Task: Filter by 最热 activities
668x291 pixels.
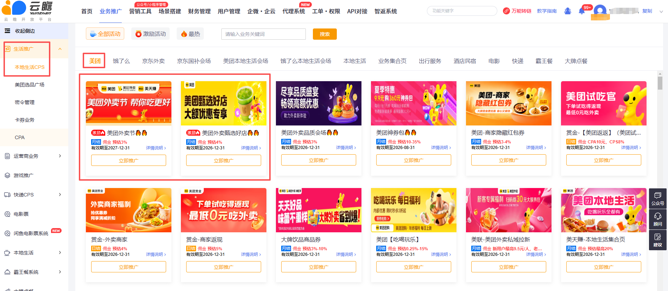Action: point(190,34)
